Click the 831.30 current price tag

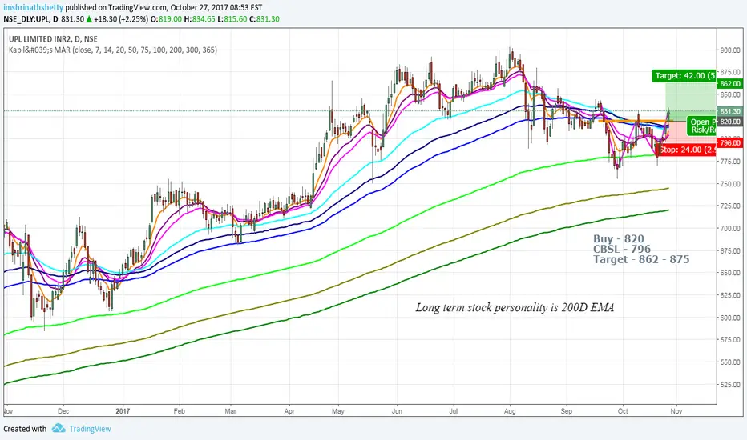click(730, 111)
